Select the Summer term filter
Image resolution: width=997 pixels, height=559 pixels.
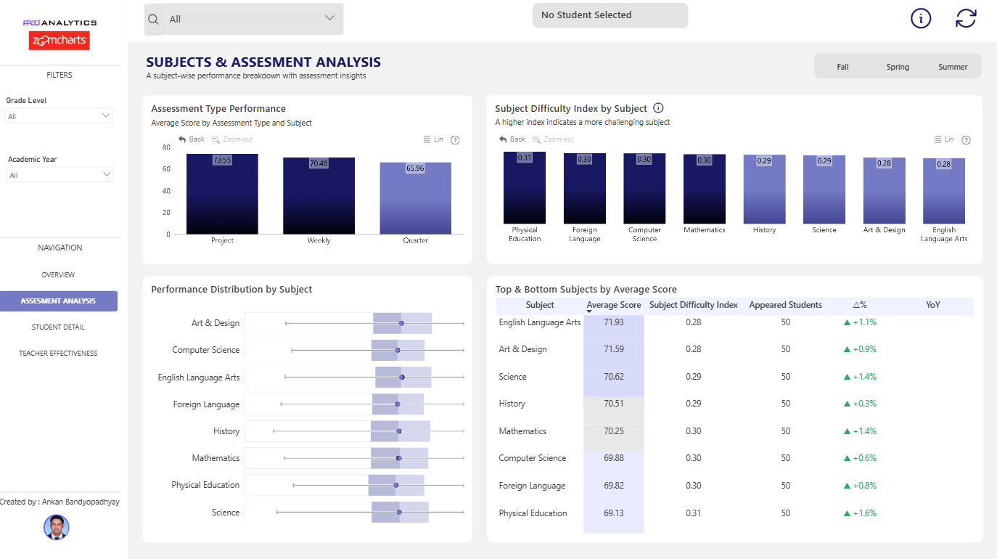pyautogui.click(x=953, y=67)
